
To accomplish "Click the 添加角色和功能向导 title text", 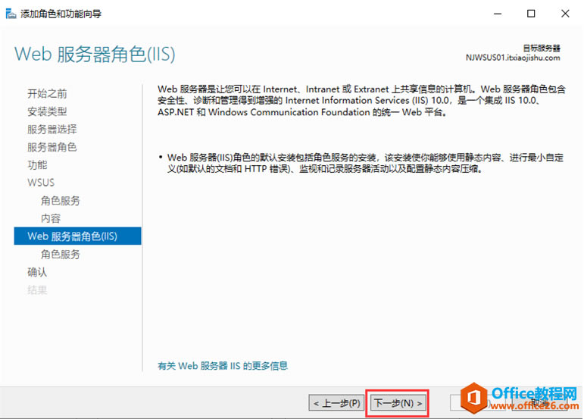I will pyautogui.click(x=61, y=14).
